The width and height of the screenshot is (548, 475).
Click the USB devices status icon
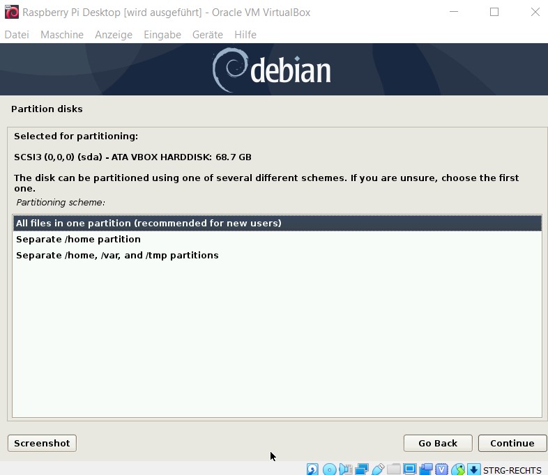(378, 469)
